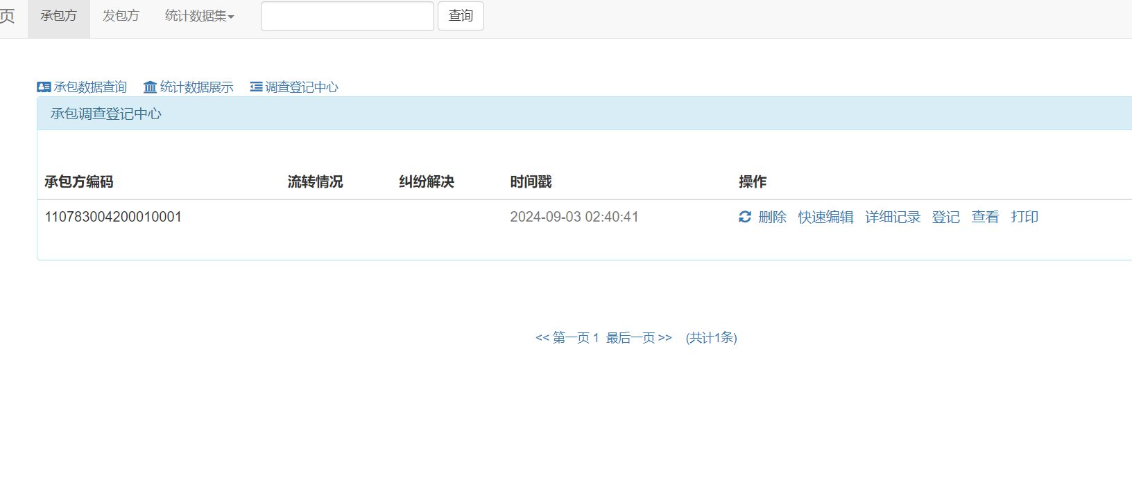View 详细记录 for contractor 110783004200010001
This screenshot has height=491, width=1132.
893,217
